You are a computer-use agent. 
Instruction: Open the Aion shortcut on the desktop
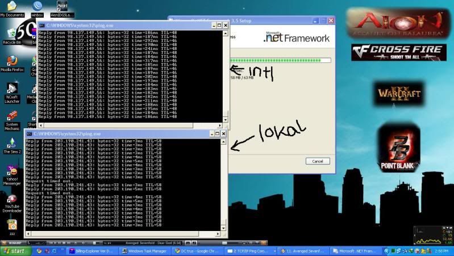(x=63, y=9)
